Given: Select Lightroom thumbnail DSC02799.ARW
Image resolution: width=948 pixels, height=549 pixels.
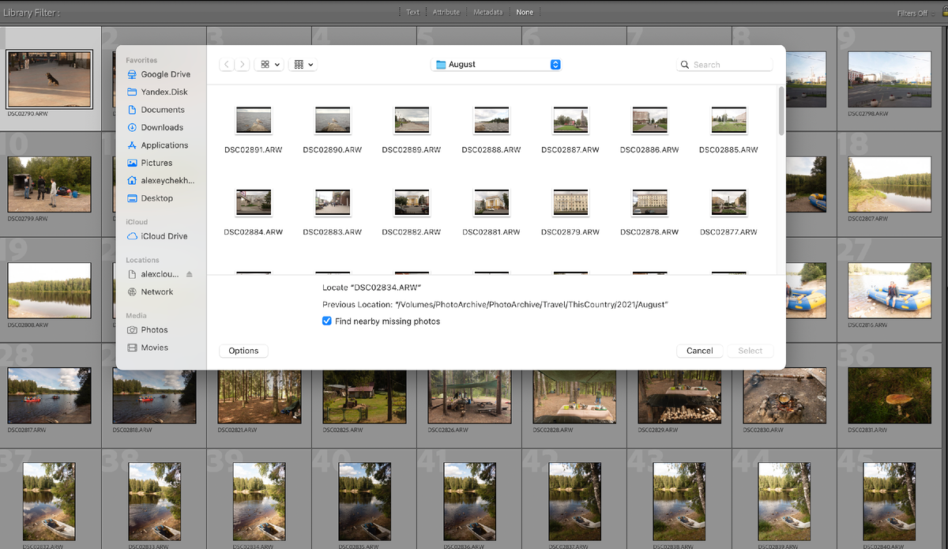Looking at the screenshot, I should pos(50,184).
